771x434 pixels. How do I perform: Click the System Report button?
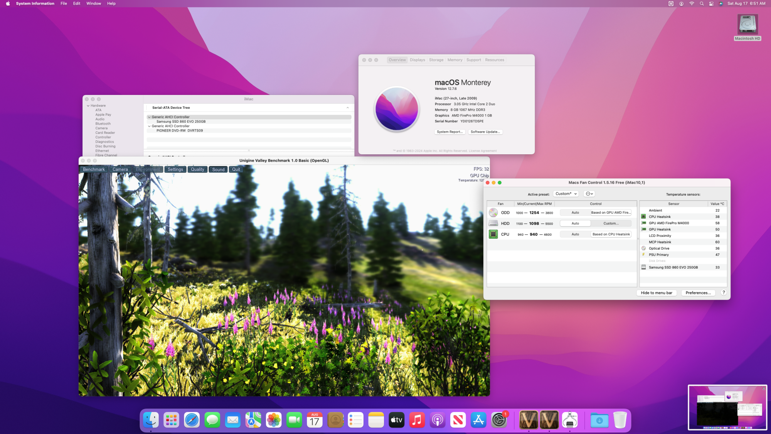449,132
